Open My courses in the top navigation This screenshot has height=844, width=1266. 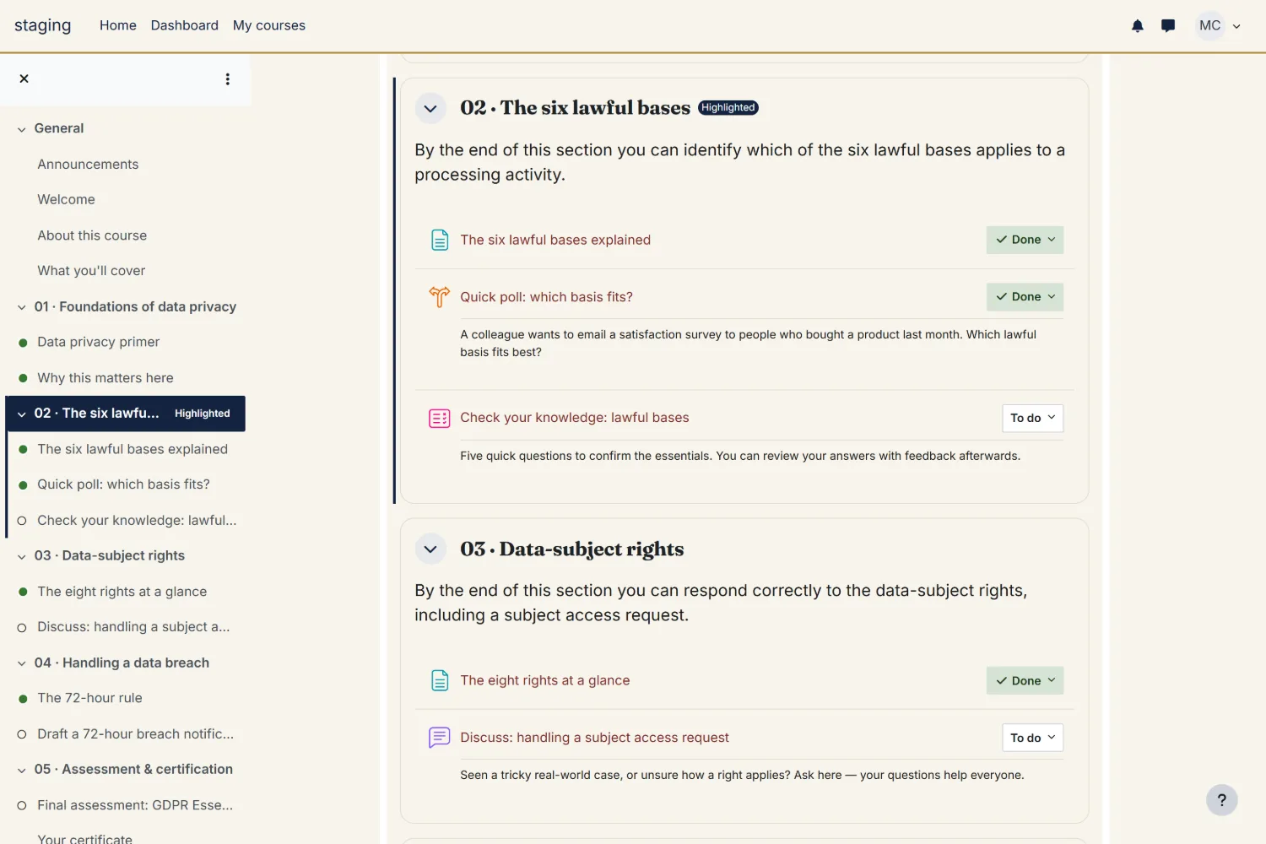click(269, 25)
